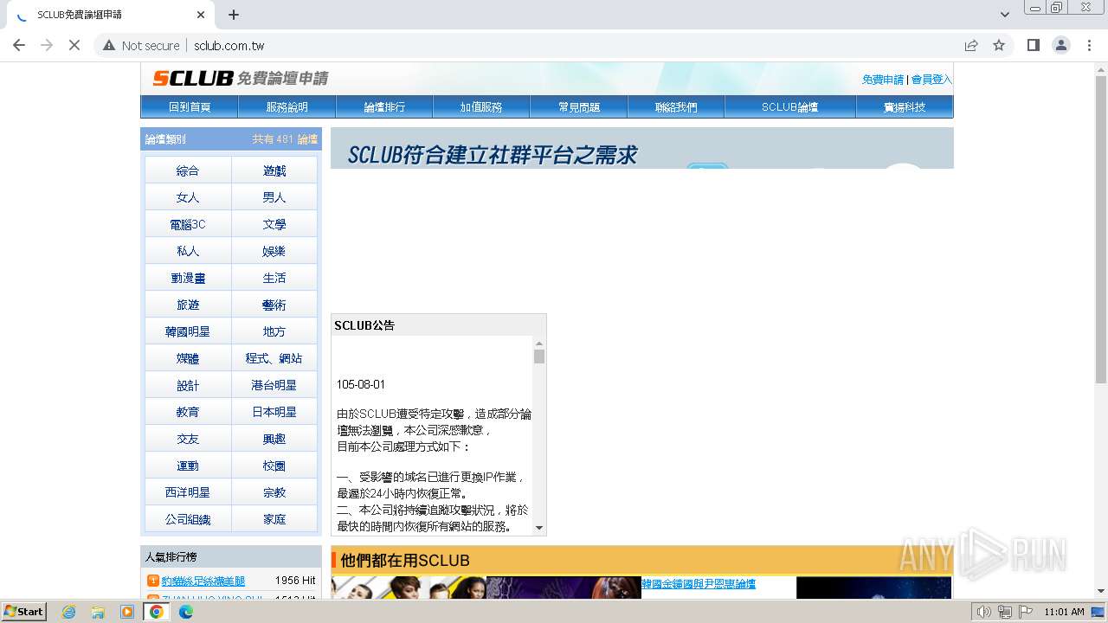Screen dimensions: 1108x623
Task: Click the SCLUB logo
Action: 240,78
